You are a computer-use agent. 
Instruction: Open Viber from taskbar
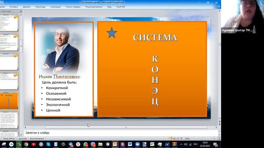pyautogui.click(x=93, y=144)
